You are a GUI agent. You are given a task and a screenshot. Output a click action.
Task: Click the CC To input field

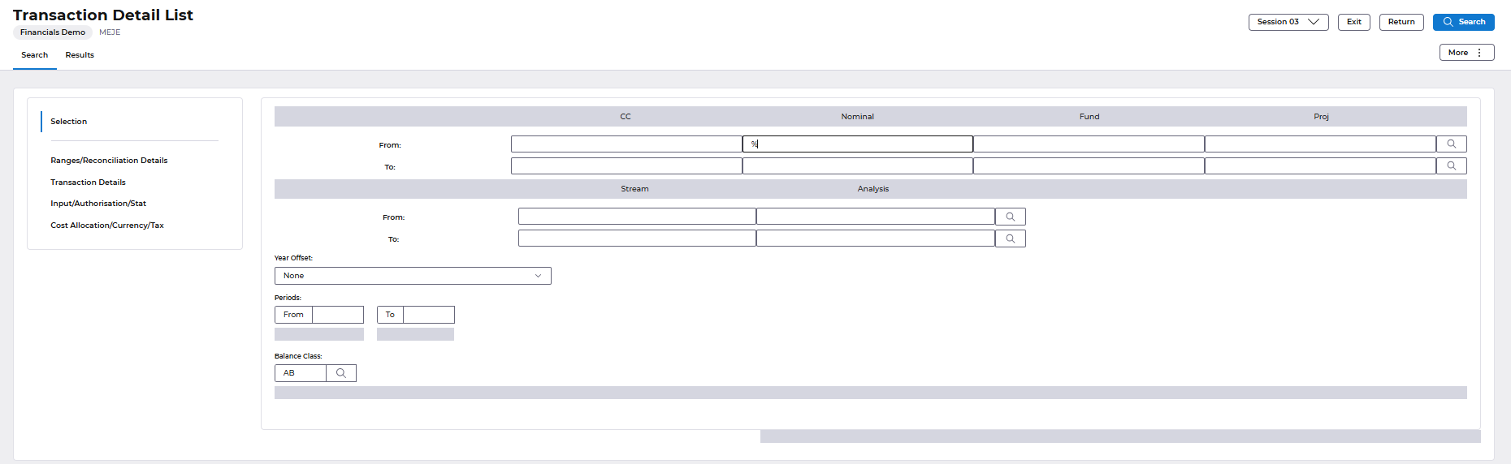[x=626, y=166]
